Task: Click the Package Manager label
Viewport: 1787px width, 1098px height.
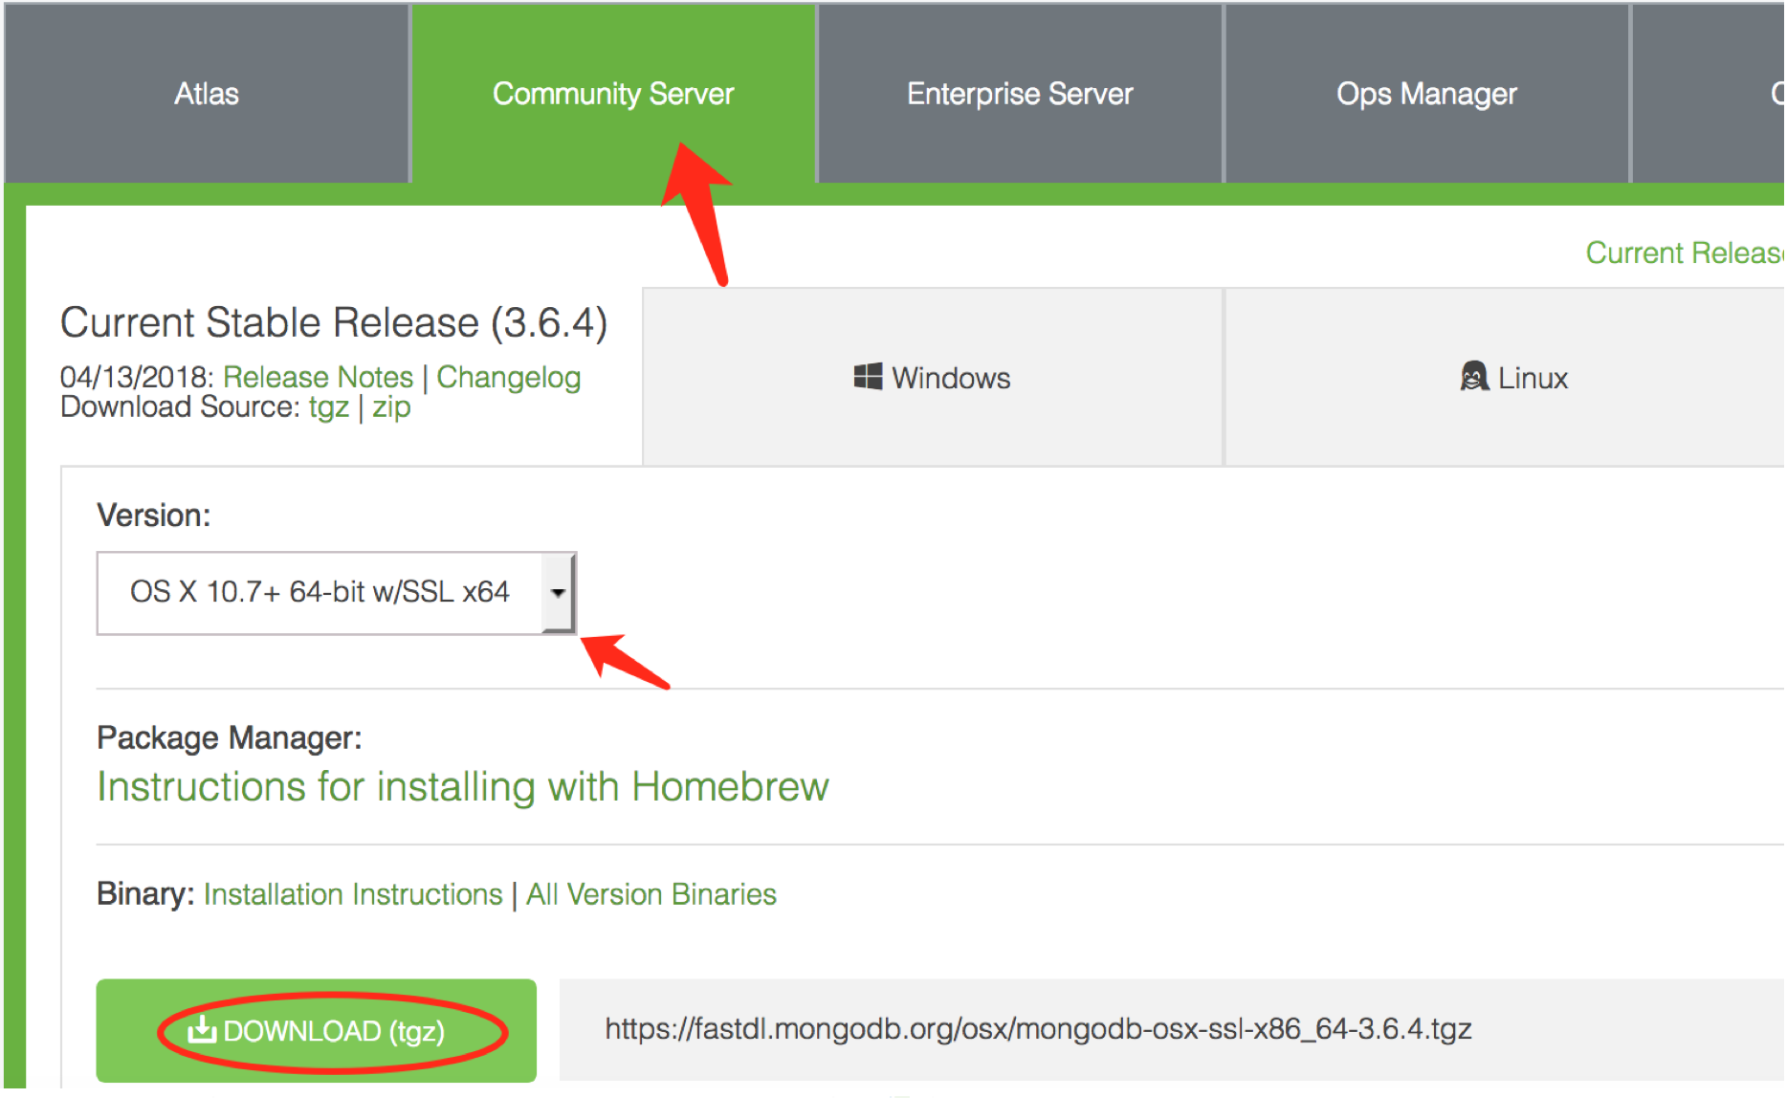Action: [230, 737]
